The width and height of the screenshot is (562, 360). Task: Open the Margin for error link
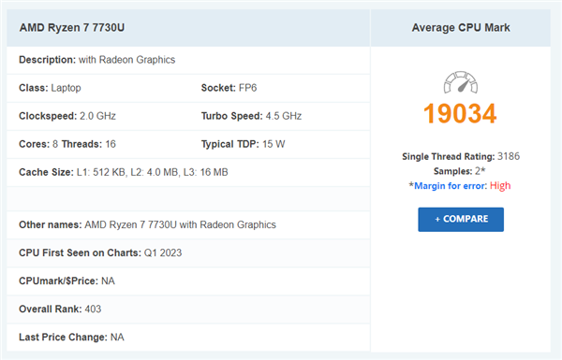click(x=451, y=186)
